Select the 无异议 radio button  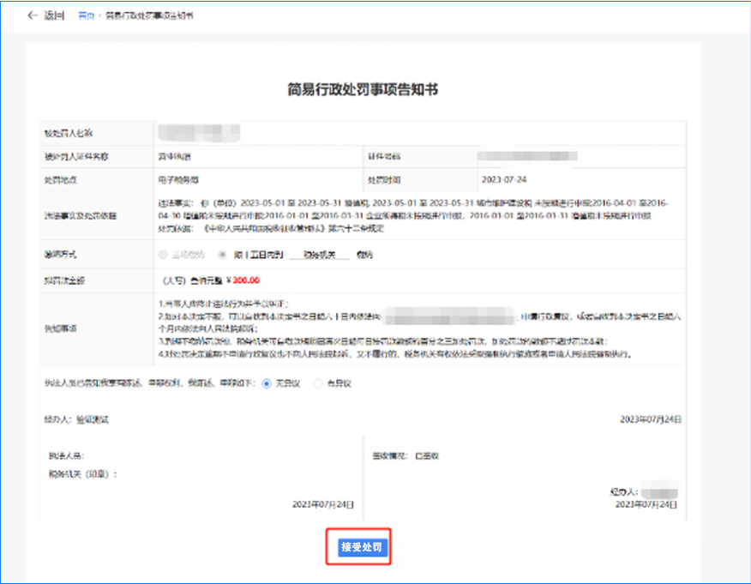point(267,382)
